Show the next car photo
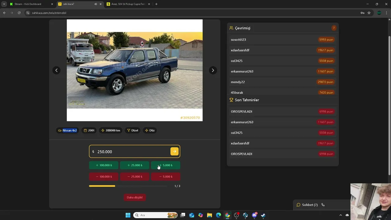 [213, 70]
